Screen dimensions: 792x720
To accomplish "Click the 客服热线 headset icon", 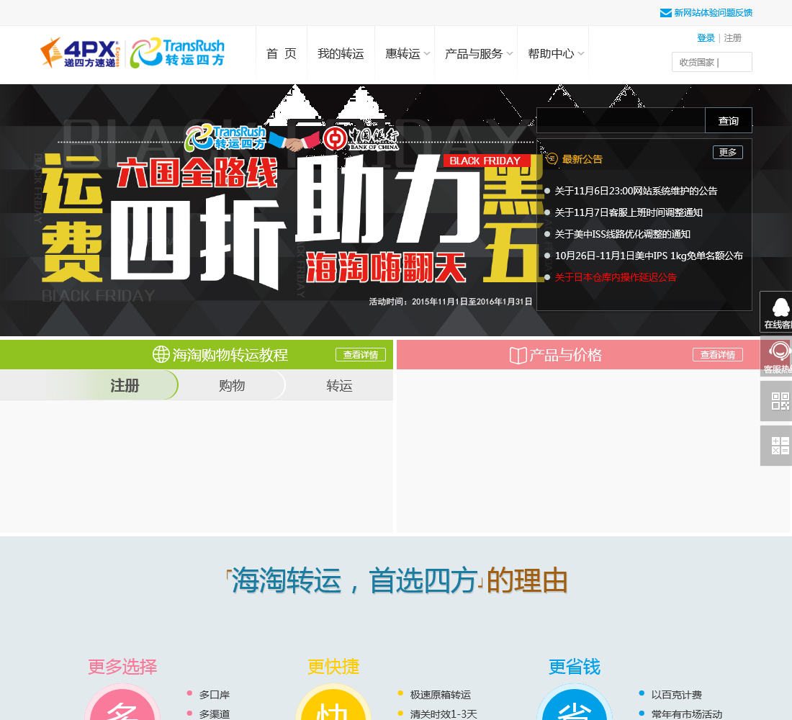I will pos(776,356).
